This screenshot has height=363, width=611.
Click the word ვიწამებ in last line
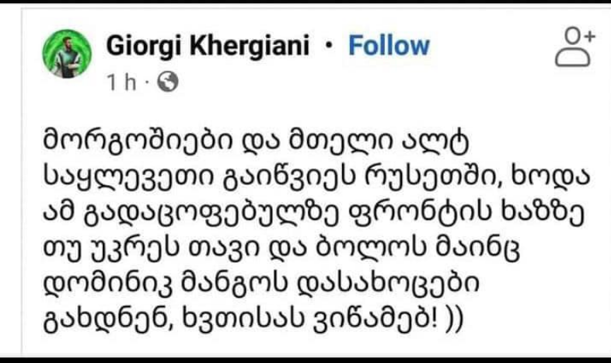click(x=374, y=320)
